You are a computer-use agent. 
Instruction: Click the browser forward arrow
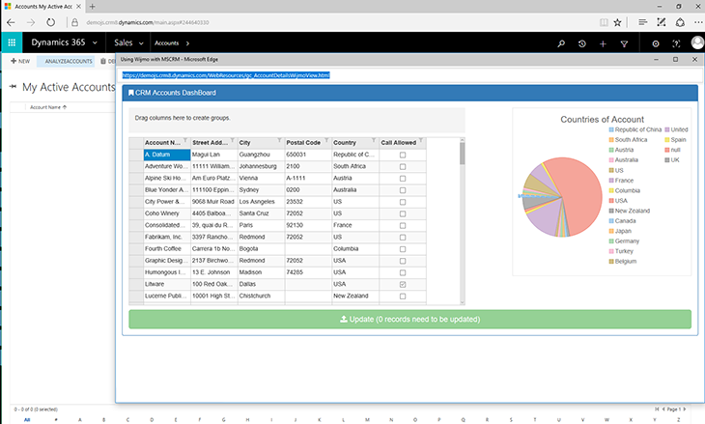point(31,22)
